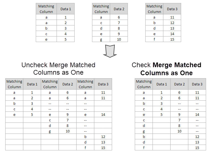Click the Data 2 header in the bottom-right merged table
The image size is (218, 154).
coord(179,84)
